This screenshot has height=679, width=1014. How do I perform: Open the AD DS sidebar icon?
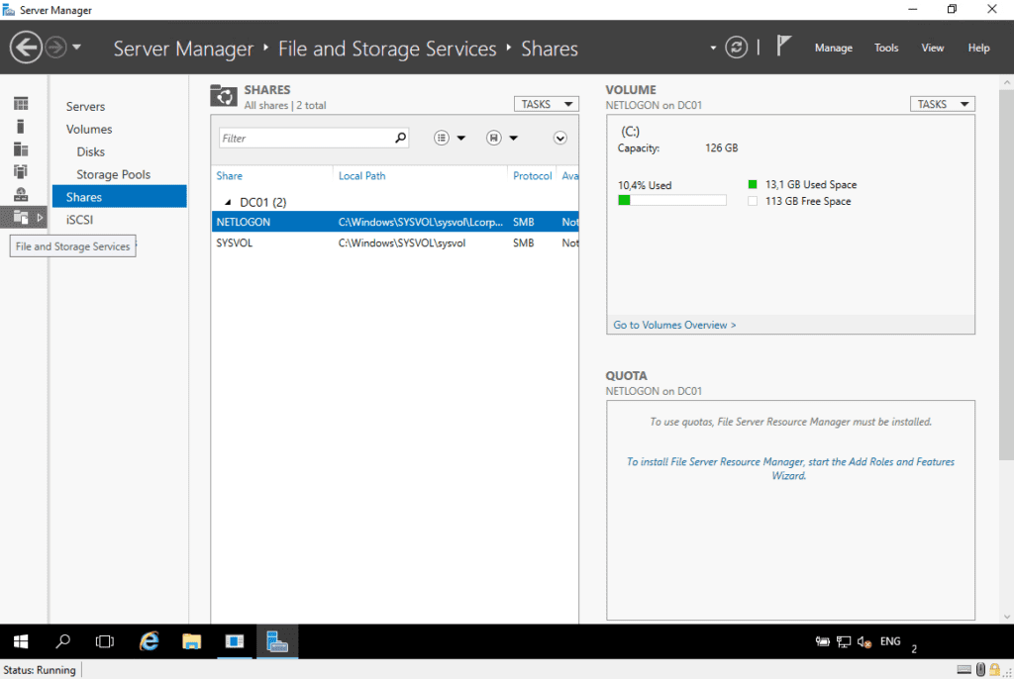point(21,172)
